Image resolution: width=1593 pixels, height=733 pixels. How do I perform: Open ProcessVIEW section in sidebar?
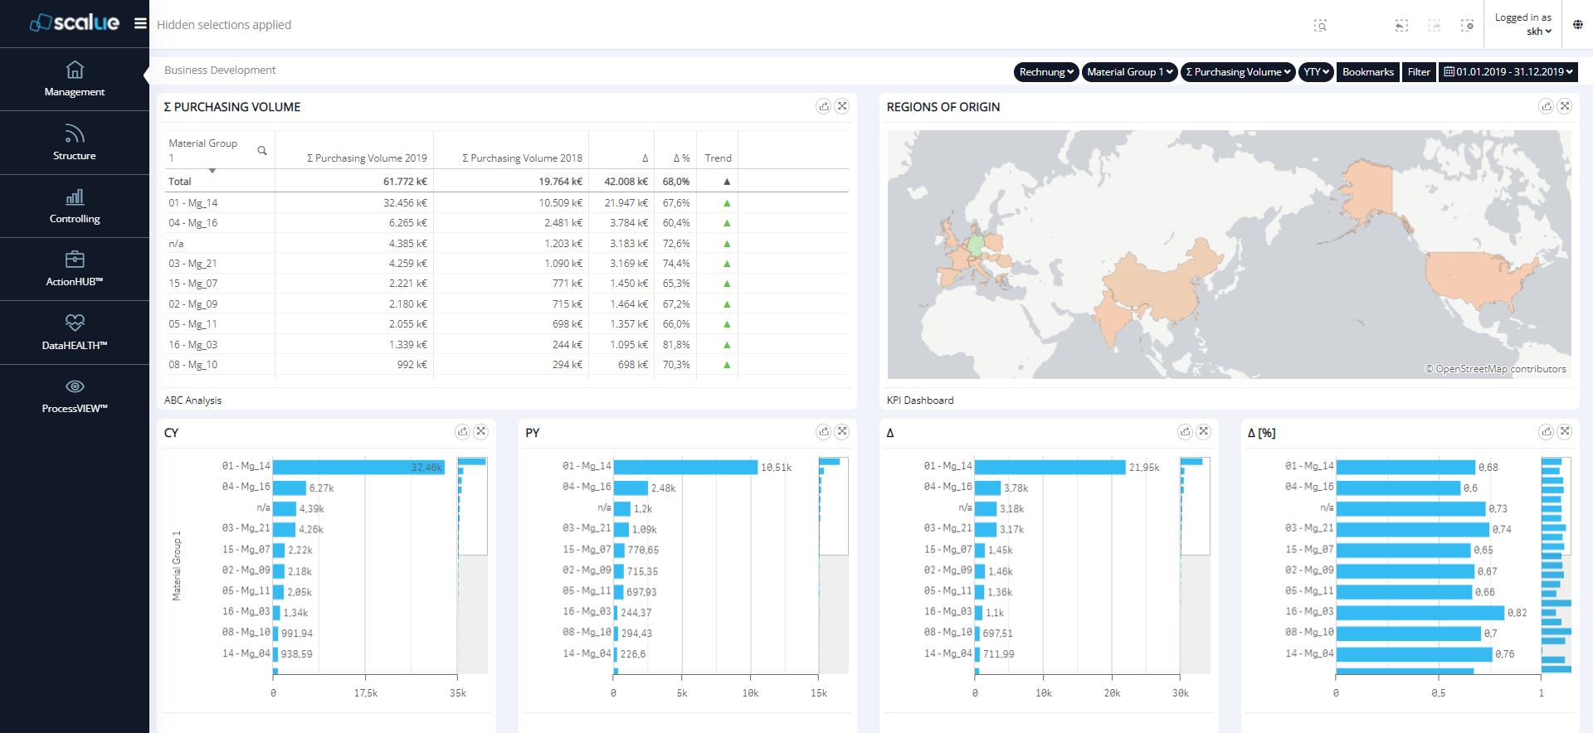tap(75, 396)
